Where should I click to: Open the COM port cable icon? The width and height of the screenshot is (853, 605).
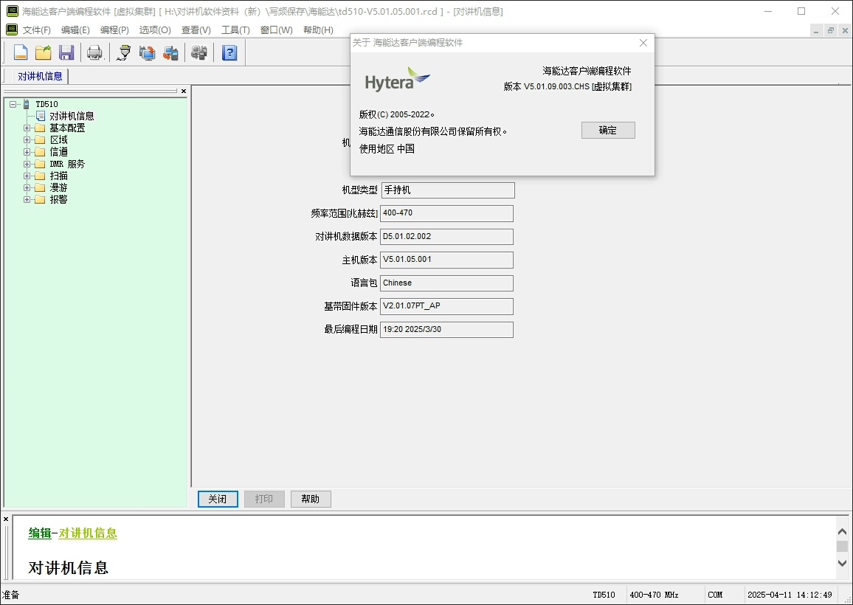124,52
